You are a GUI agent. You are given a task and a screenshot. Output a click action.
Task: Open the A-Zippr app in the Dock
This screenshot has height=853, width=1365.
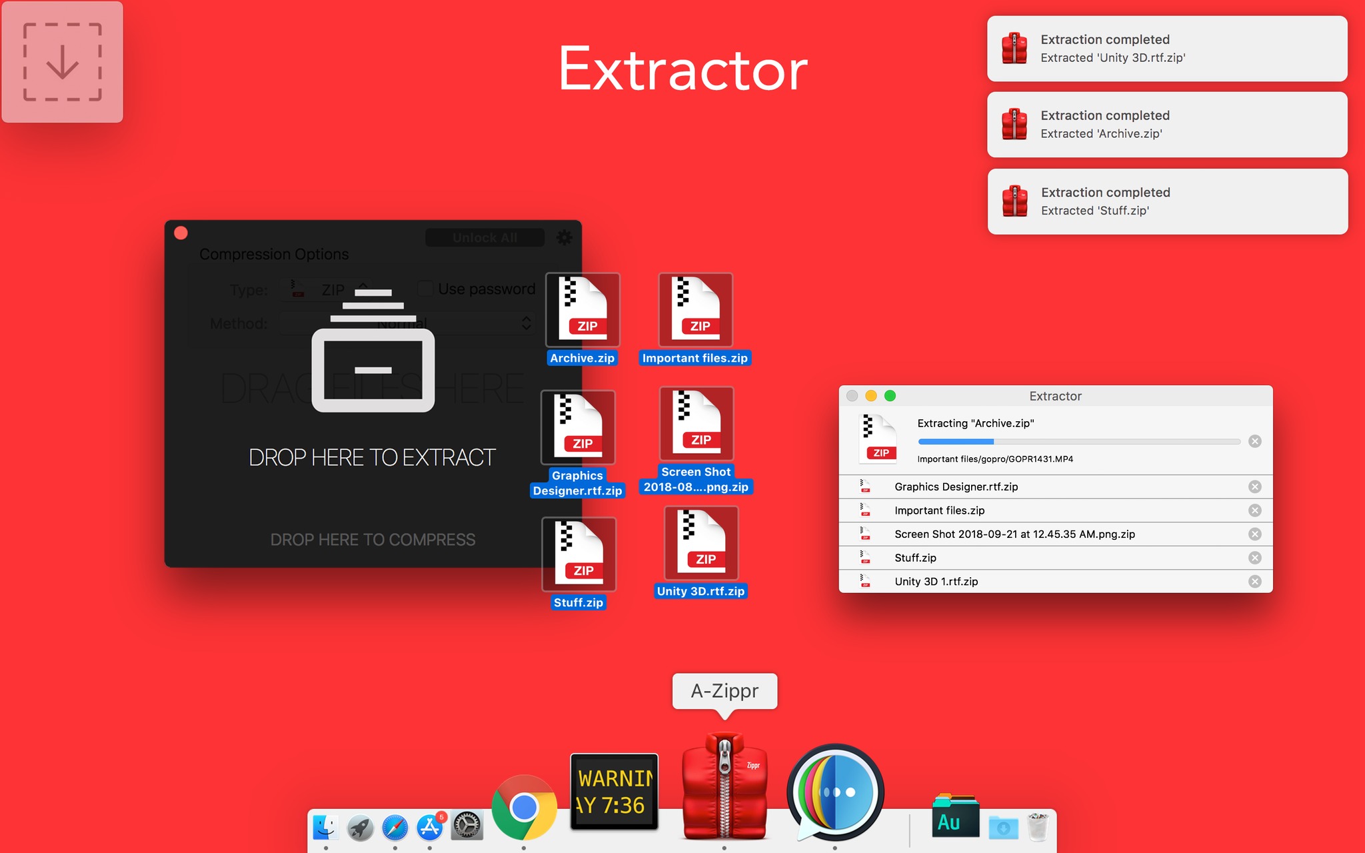725,786
